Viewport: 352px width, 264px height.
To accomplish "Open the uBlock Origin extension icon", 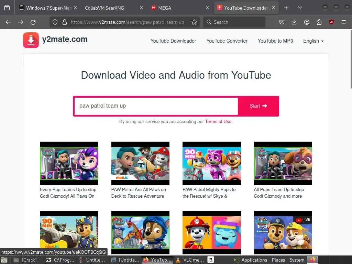I will 331,22.
